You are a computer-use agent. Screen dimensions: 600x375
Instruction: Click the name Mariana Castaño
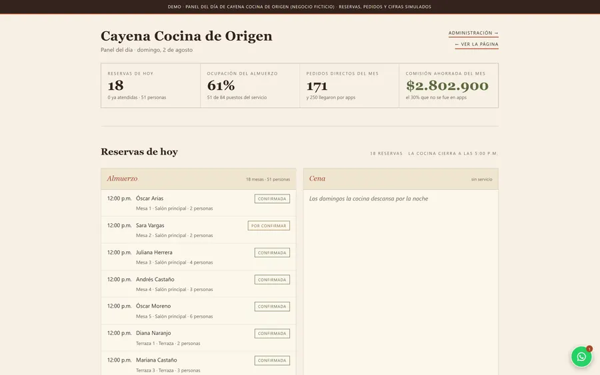coord(157,360)
